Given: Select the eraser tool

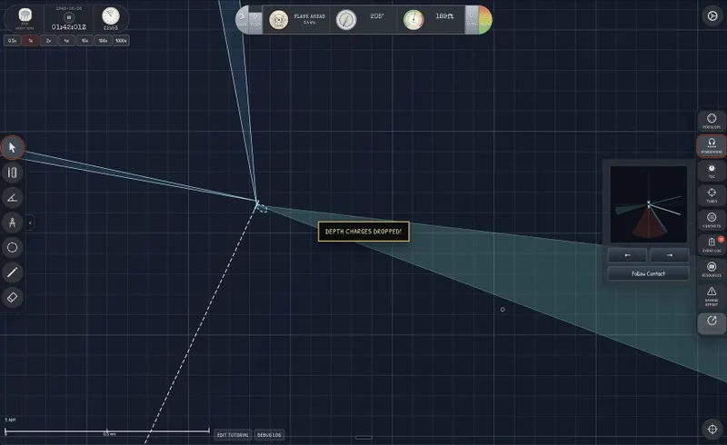Looking at the screenshot, I should pos(13,297).
